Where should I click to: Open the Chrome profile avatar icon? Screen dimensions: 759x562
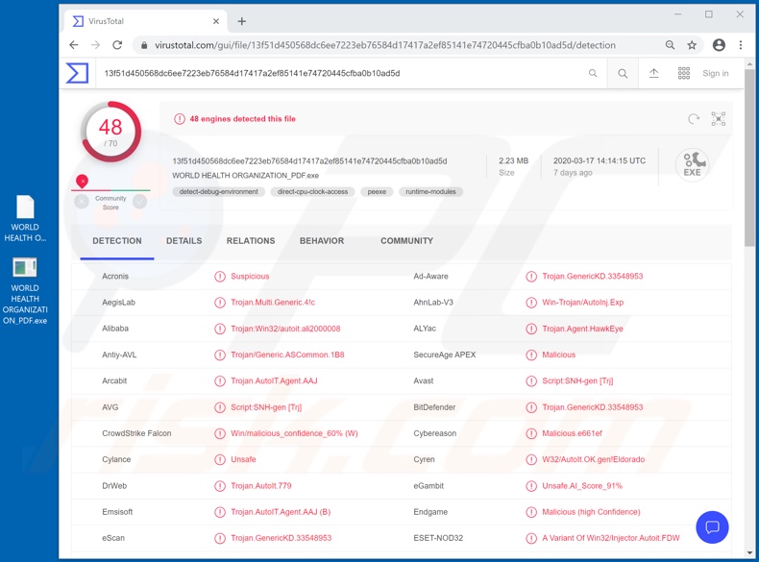[x=719, y=45]
